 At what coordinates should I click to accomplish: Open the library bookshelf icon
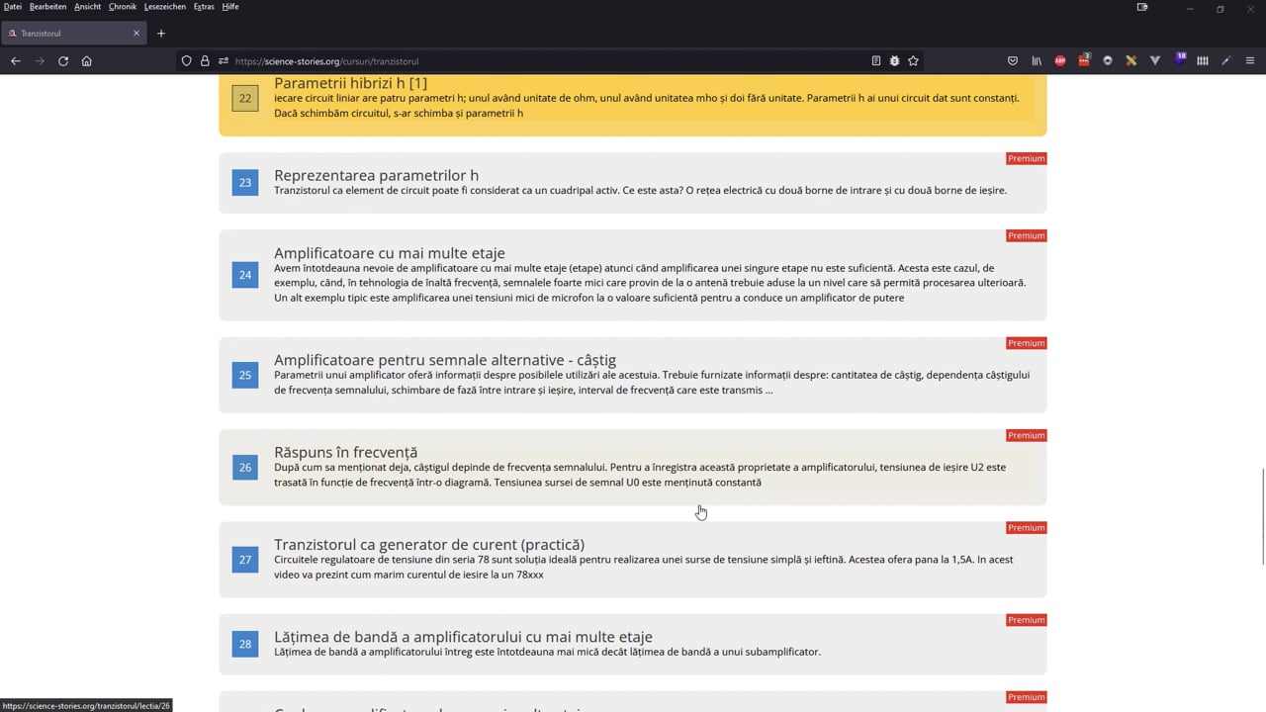(x=1037, y=60)
